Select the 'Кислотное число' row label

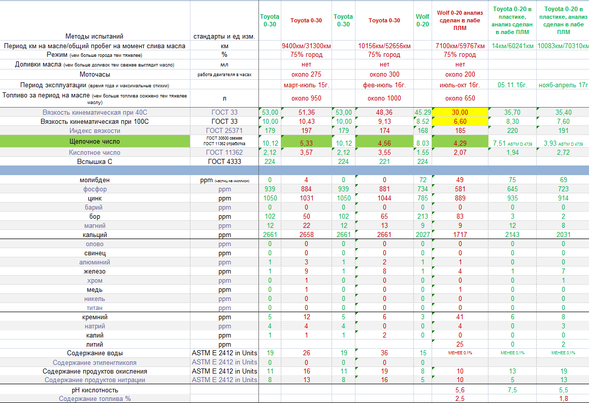[x=94, y=152]
